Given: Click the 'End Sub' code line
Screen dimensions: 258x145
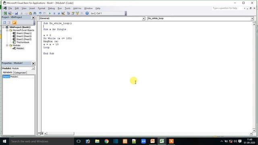Looking at the screenshot, I should click(49, 54).
